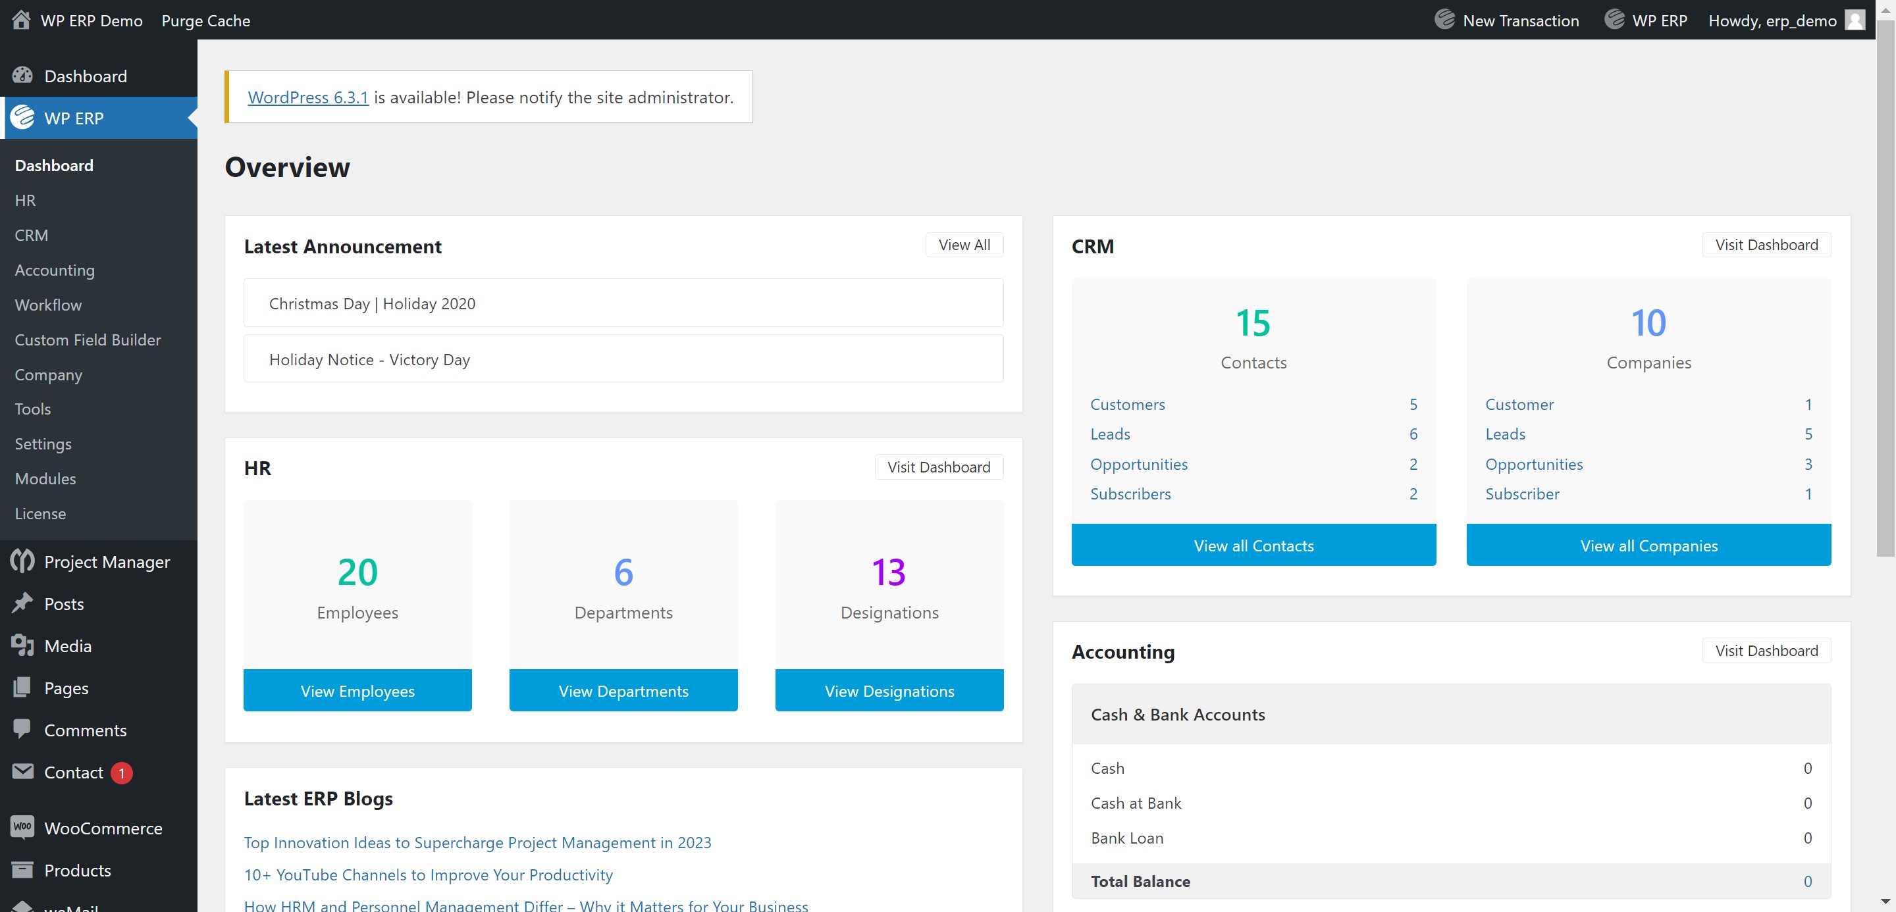Click the Products archive icon
Viewport: 1896px width, 912px height.
(23, 869)
